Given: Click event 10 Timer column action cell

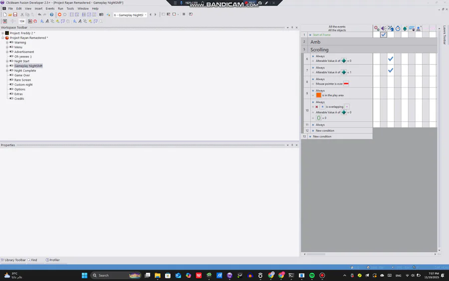Looking at the screenshot, I should click(x=398, y=110).
